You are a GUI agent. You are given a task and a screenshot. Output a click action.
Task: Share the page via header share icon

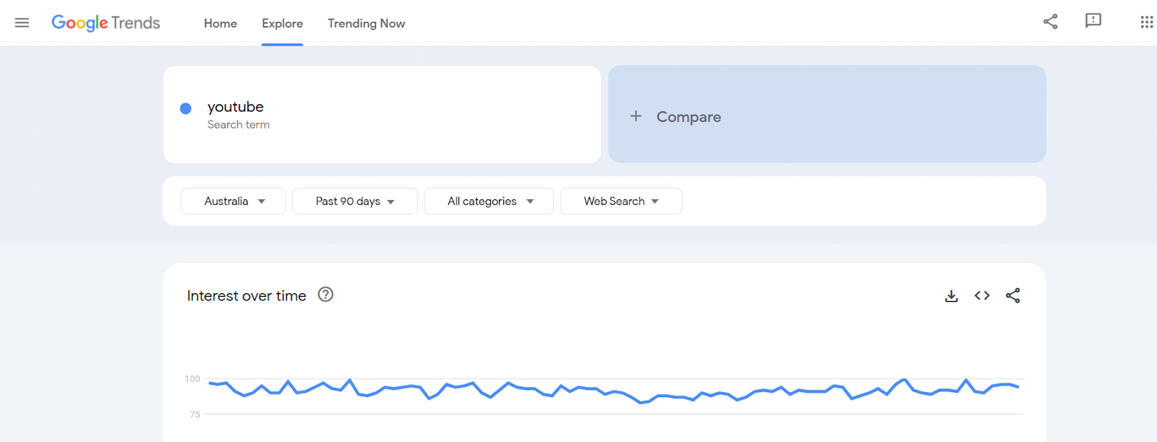(x=1051, y=22)
